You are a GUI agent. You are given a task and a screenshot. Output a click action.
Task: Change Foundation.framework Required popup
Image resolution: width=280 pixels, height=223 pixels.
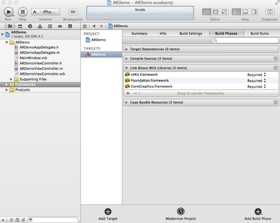[x=257, y=81]
